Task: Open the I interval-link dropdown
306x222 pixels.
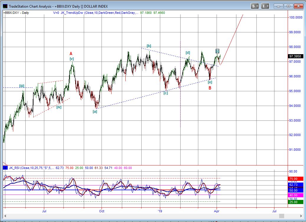Action: coord(265,6)
